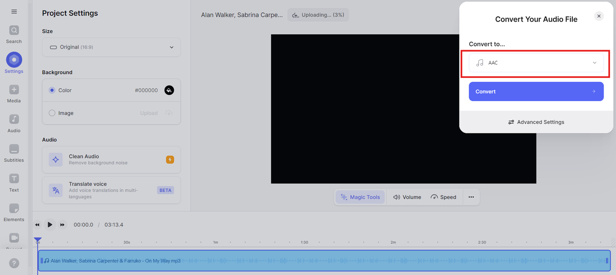Select the On My Way.mp3 audio clip
The height and width of the screenshot is (275, 616).
pyautogui.click(x=324, y=261)
